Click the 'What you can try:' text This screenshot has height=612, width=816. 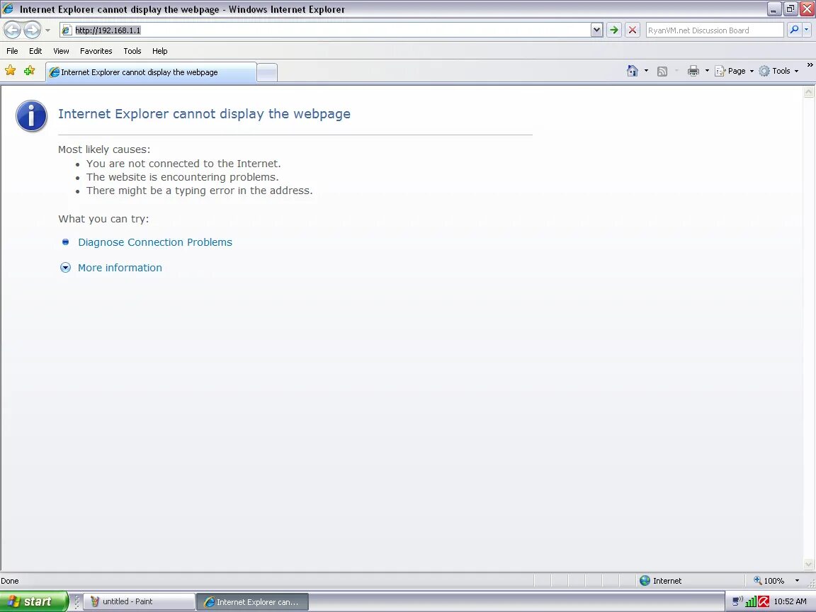[103, 219]
